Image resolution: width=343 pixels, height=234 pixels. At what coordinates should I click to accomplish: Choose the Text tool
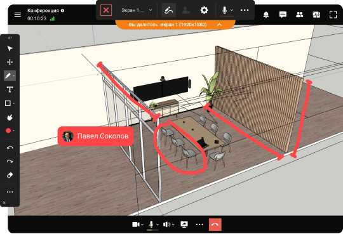pyautogui.click(x=10, y=89)
